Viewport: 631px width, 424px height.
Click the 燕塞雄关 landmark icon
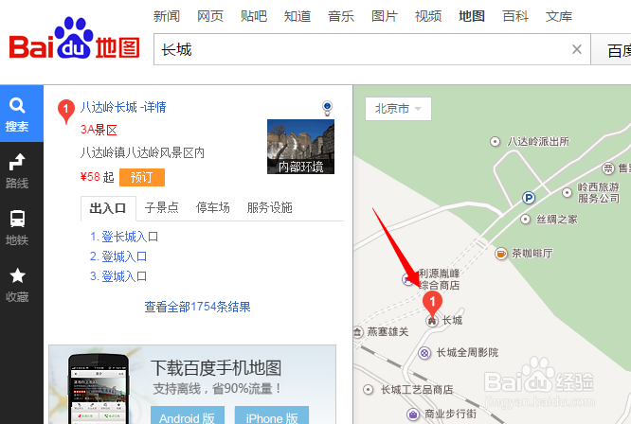pyautogui.click(x=357, y=332)
